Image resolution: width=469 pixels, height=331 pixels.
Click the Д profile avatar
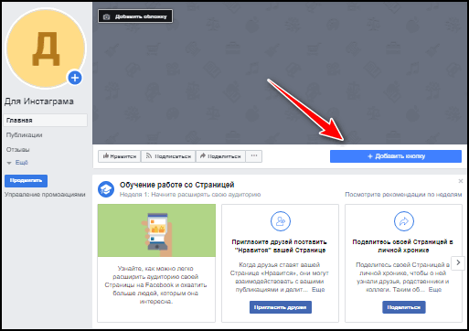tap(46, 48)
